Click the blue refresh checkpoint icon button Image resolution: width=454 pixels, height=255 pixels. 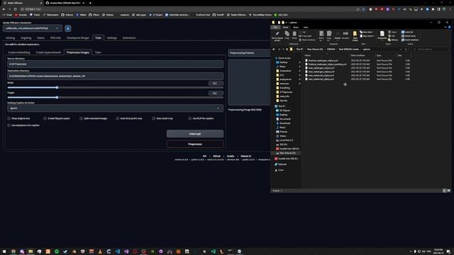pos(68,28)
